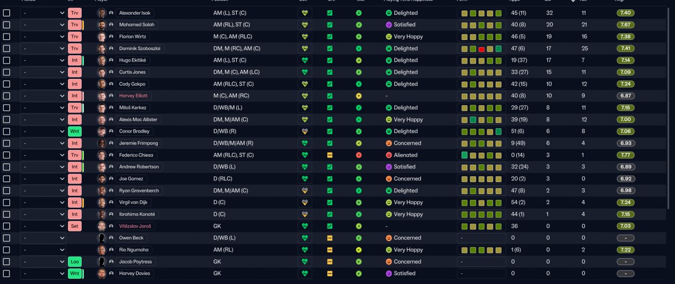The width and height of the screenshot is (675, 284).
Task: Tick the checkbox for Alexander Isak's row
Action: pyautogui.click(x=7, y=13)
